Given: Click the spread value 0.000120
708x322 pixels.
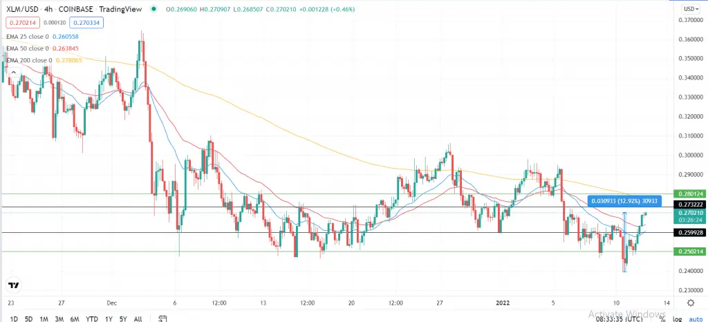Looking at the screenshot, I should click(x=55, y=23).
